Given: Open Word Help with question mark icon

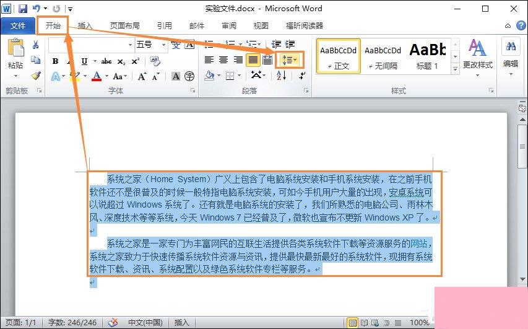Looking at the screenshot, I should pos(521,25).
